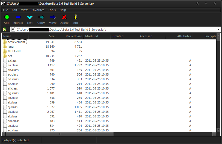Select the net folder icon

pyautogui.click(x=5, y=56)
